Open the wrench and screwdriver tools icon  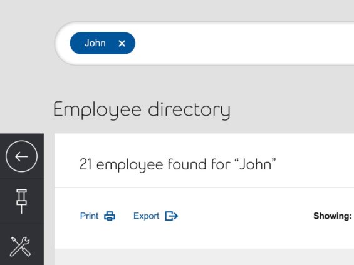[x=20, y=246]
